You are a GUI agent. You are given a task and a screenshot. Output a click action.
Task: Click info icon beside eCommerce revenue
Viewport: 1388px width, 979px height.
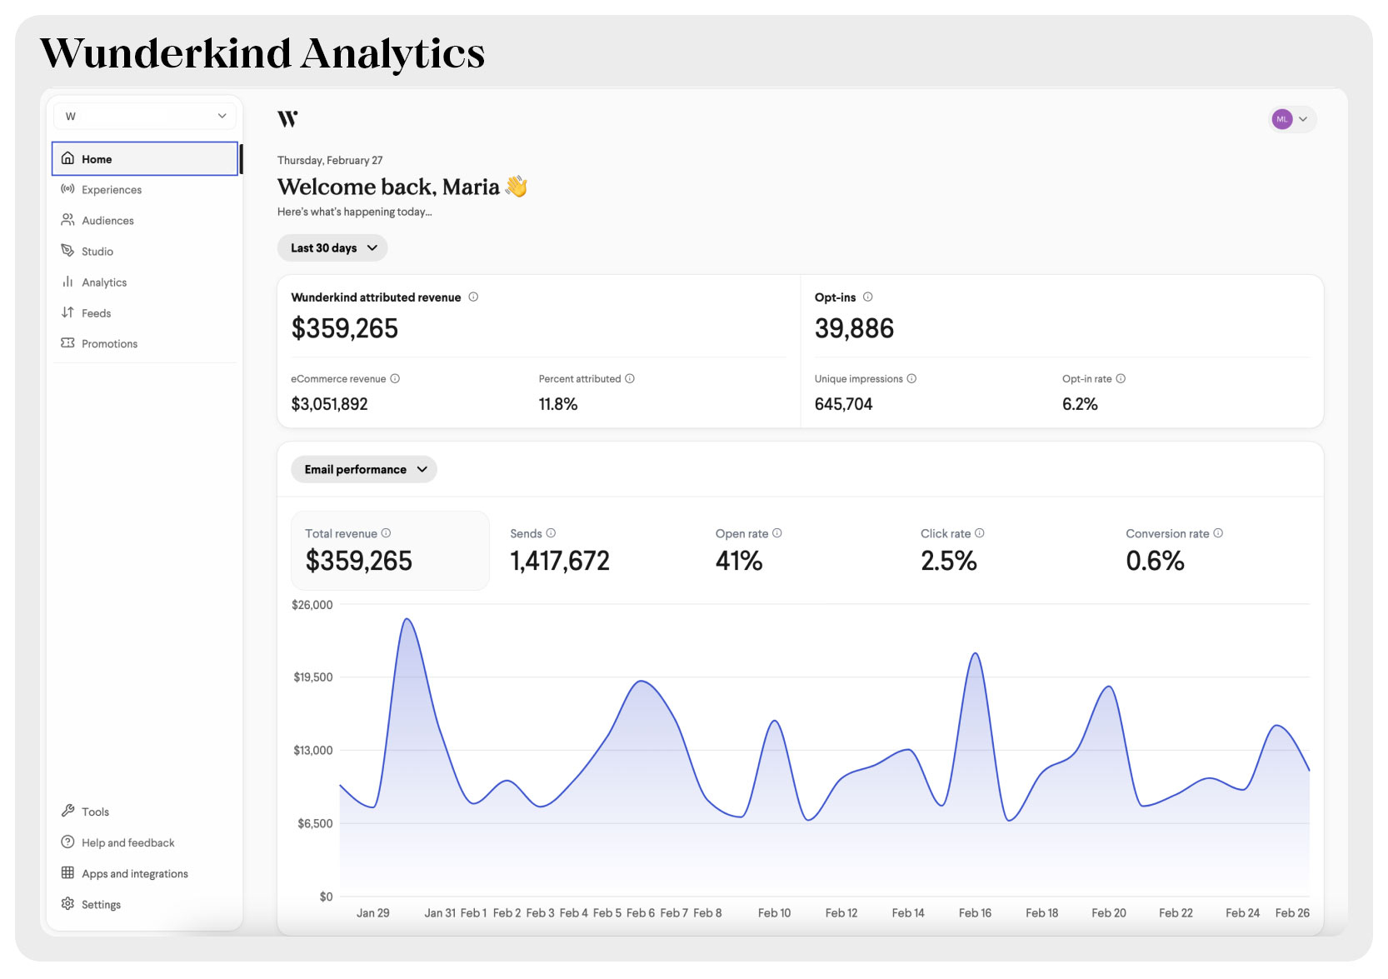pos(395,379)
